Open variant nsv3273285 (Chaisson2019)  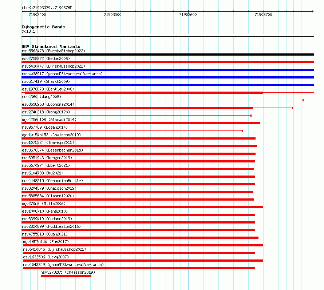coord(68,272)
